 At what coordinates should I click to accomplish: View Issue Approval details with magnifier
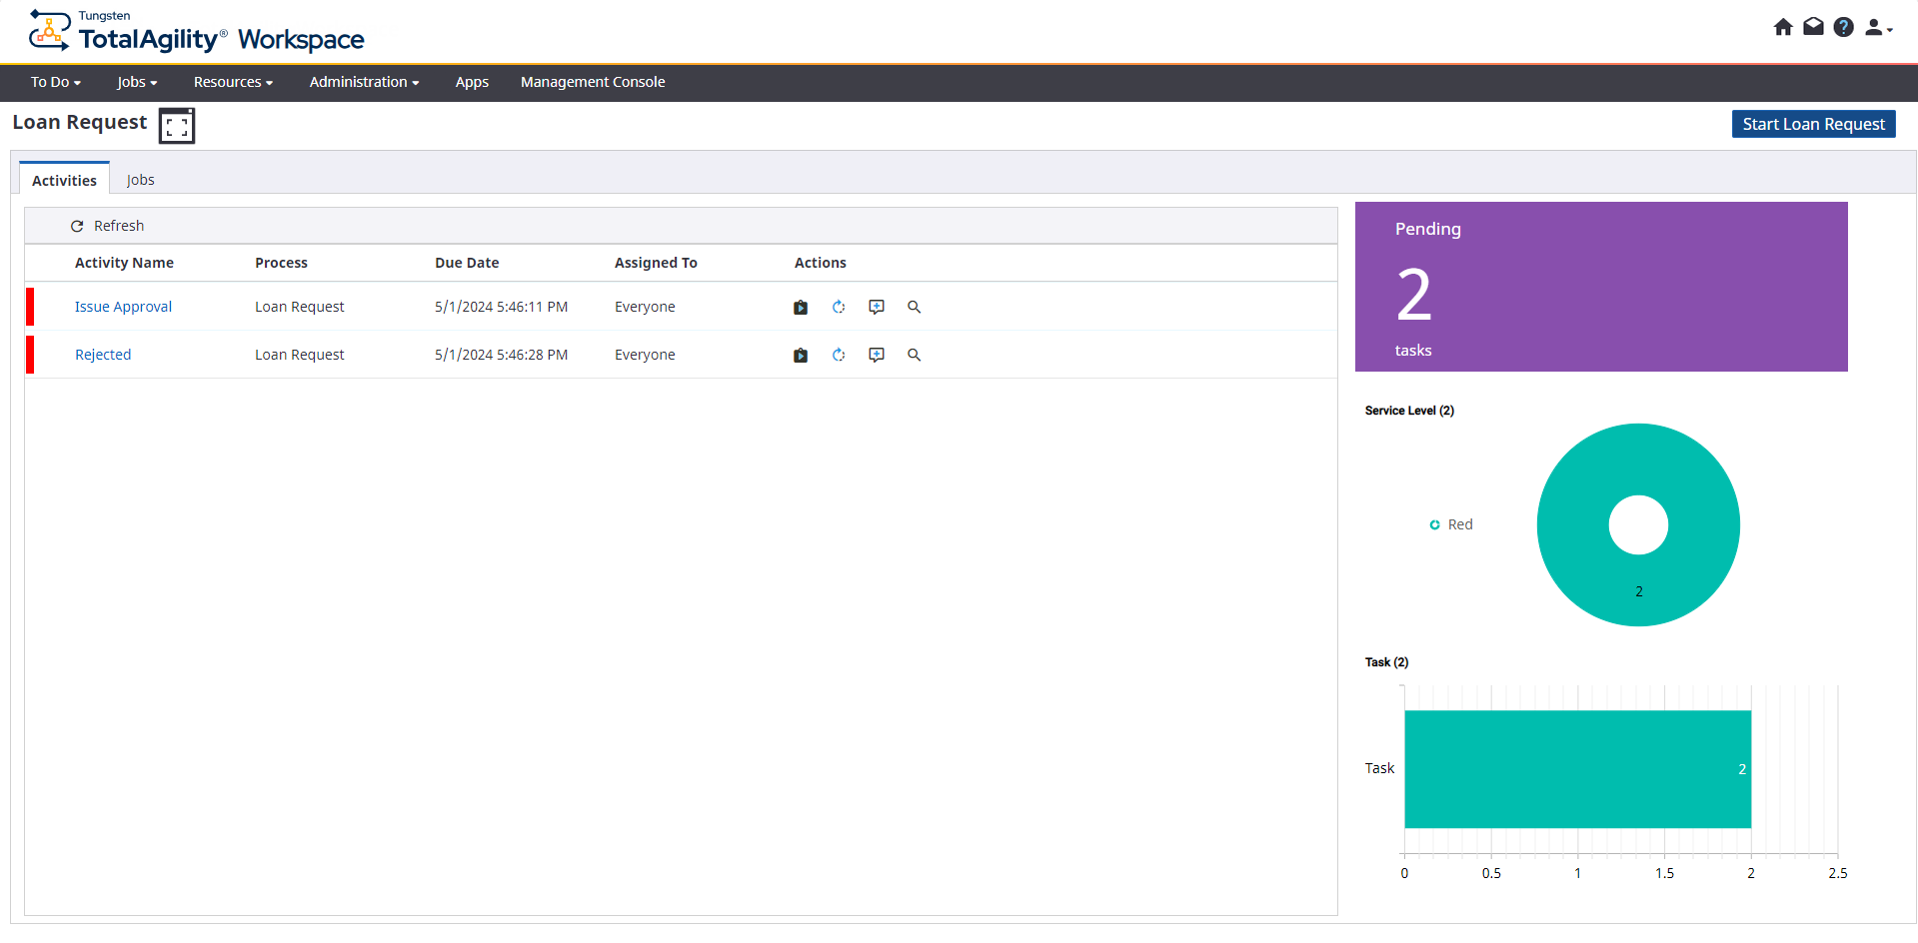(x=914, y=308)
